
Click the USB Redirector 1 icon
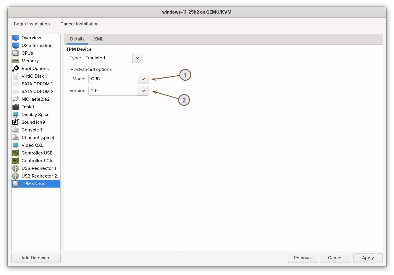pyautogui.click(x=16, y=168)
